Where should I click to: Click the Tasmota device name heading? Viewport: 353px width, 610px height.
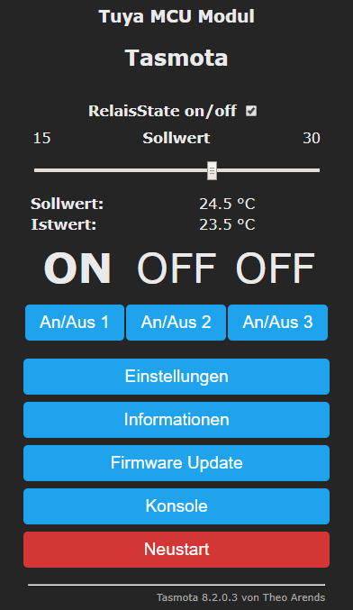point(176,58)
